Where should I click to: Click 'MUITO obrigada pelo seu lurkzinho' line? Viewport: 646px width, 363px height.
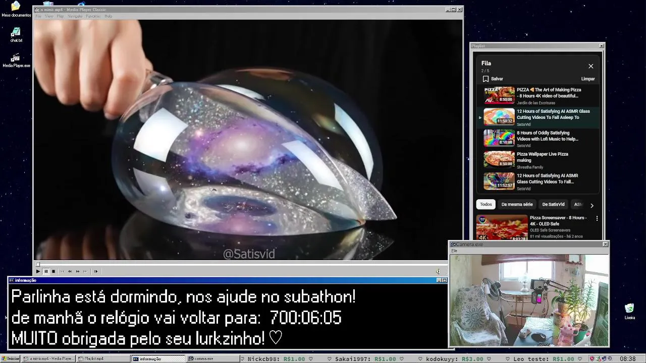click(x=147, y=338)
